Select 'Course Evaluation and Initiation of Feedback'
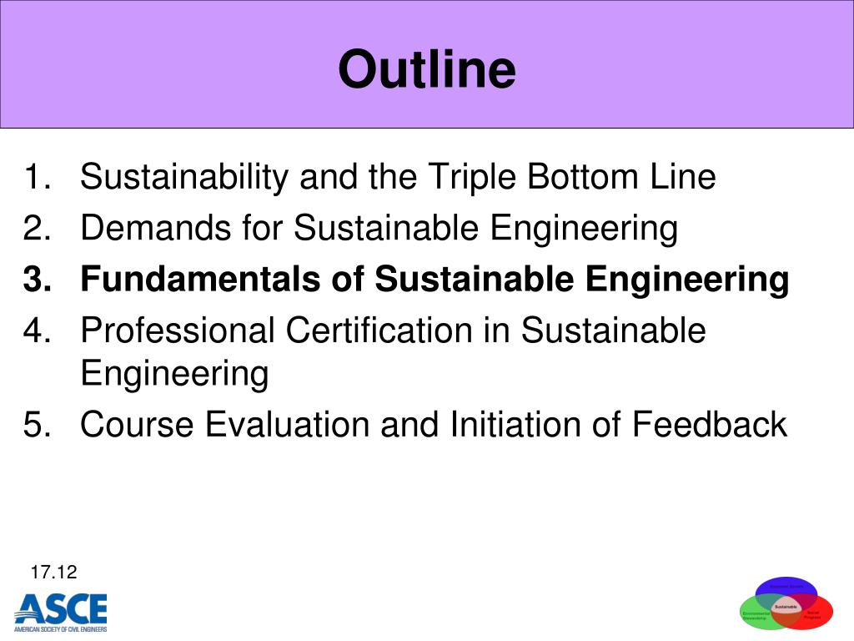This screenshot has width=854, height=641. pyautogui.click(x=434, y=424)
